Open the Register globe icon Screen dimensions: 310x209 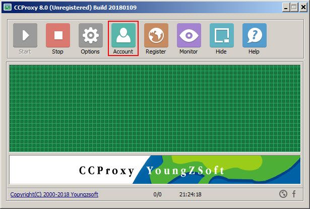pyautogui.click(x=156, y=38)
